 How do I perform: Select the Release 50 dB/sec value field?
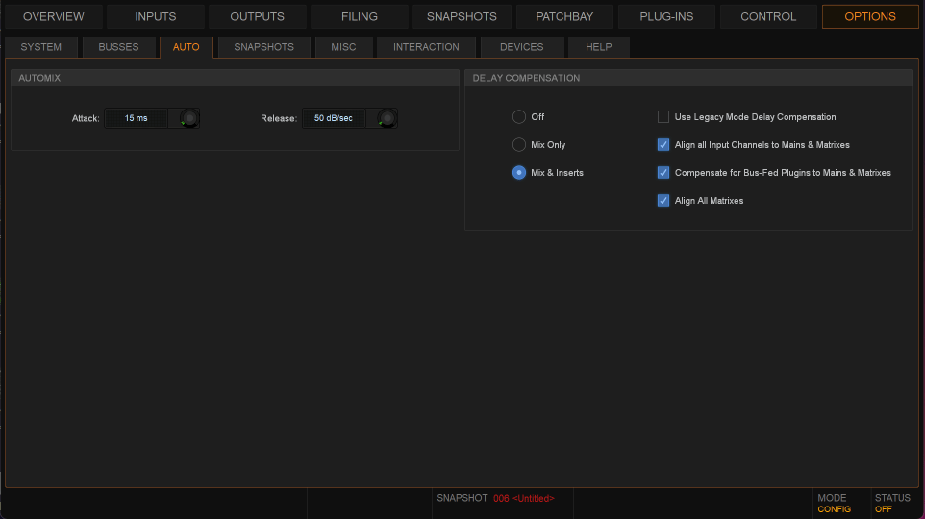click(x=334, y=118)
